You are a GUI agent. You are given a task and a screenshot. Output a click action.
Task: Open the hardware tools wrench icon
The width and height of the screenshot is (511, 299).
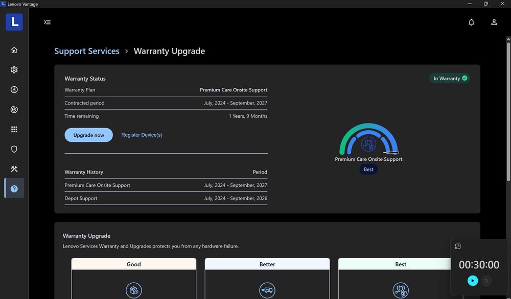pyautogui.click(x=14, y=169)
